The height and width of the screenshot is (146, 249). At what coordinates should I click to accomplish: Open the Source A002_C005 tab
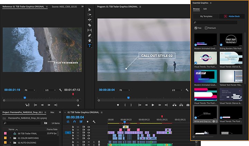coord(64,7)
